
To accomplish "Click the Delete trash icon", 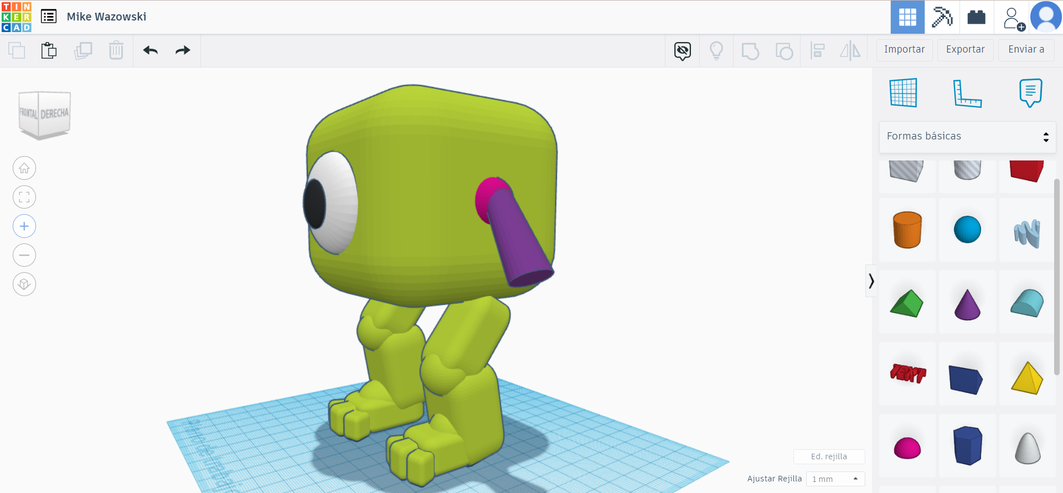I will pyautogui.click(x=116, y=50).
